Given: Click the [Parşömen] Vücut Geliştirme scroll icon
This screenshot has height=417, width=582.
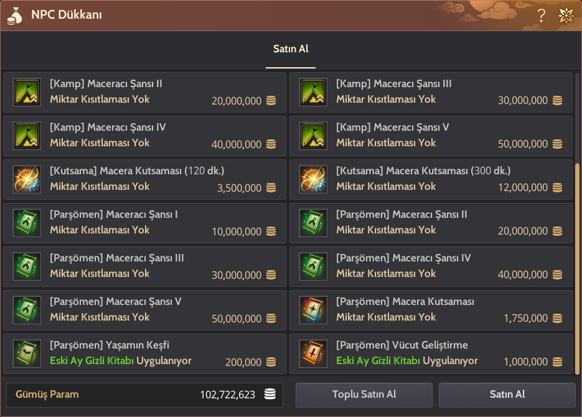Looking at the screenshot, I should (x=313, y=354).
